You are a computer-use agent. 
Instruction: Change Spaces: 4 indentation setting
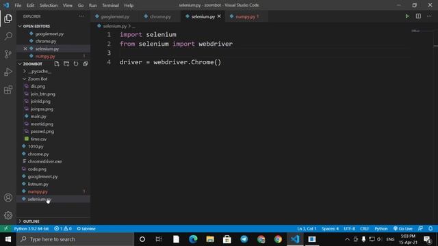pyautogui.click(x=330, y=228)
